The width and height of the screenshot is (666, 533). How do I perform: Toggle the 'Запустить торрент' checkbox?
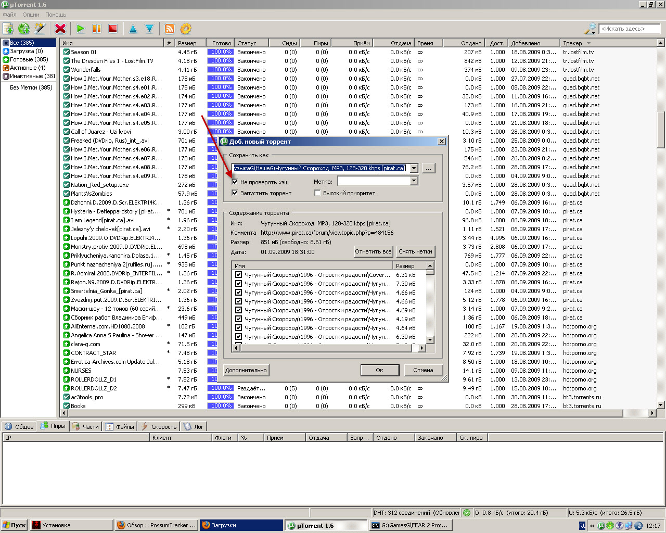coord(235,193)
